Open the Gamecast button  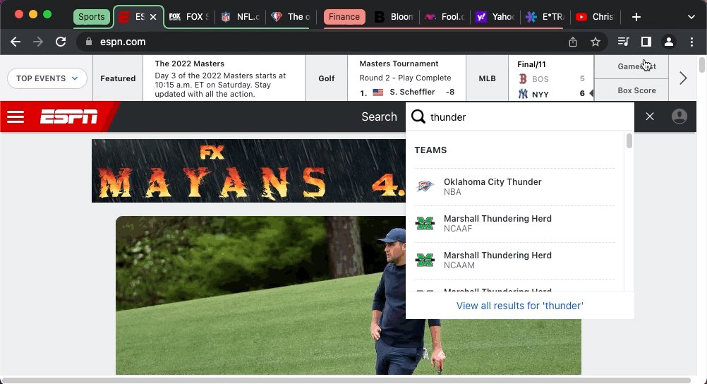pos(632,67)
